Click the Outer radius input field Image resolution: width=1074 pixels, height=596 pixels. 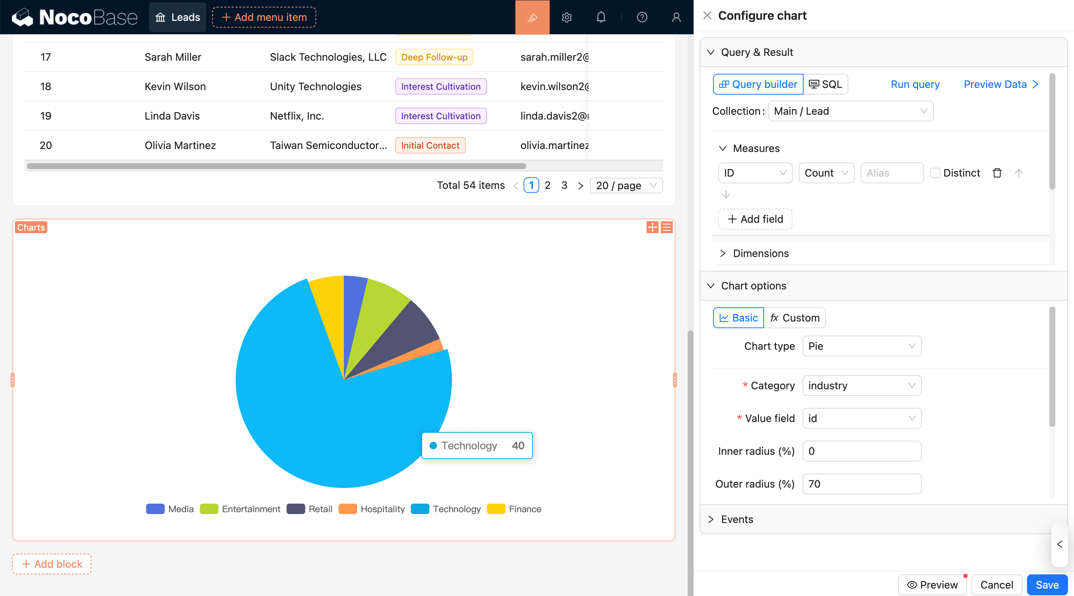[861, 484]
